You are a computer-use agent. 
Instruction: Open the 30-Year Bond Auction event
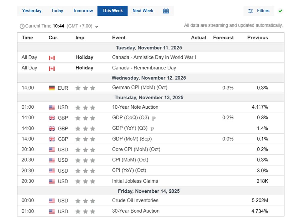point(136,211)
